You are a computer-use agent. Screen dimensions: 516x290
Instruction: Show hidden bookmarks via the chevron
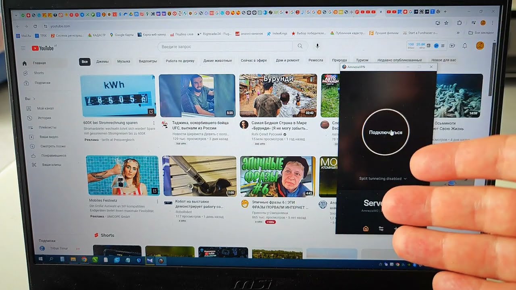point(458,33)
